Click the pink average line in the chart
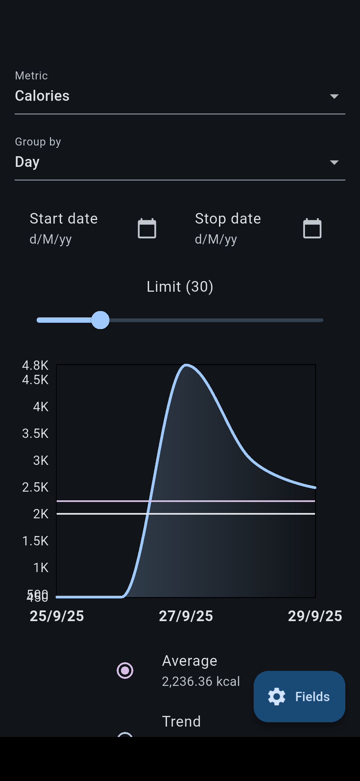360x781 pixels. [x=233, y=501]
